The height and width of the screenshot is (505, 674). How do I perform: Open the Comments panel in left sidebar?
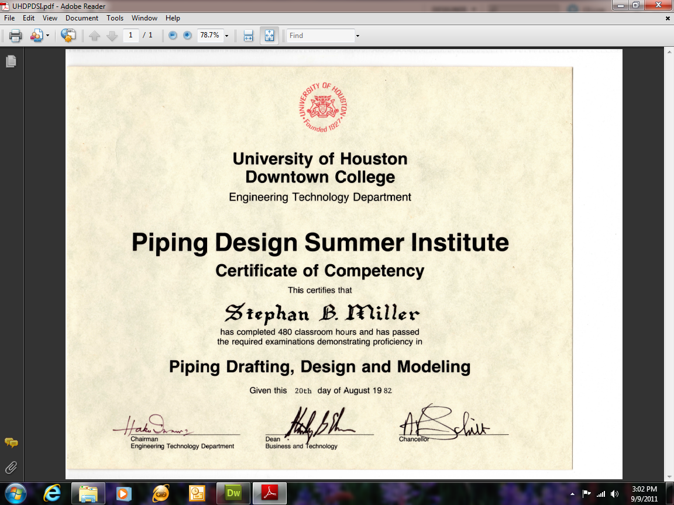[11, 442]
